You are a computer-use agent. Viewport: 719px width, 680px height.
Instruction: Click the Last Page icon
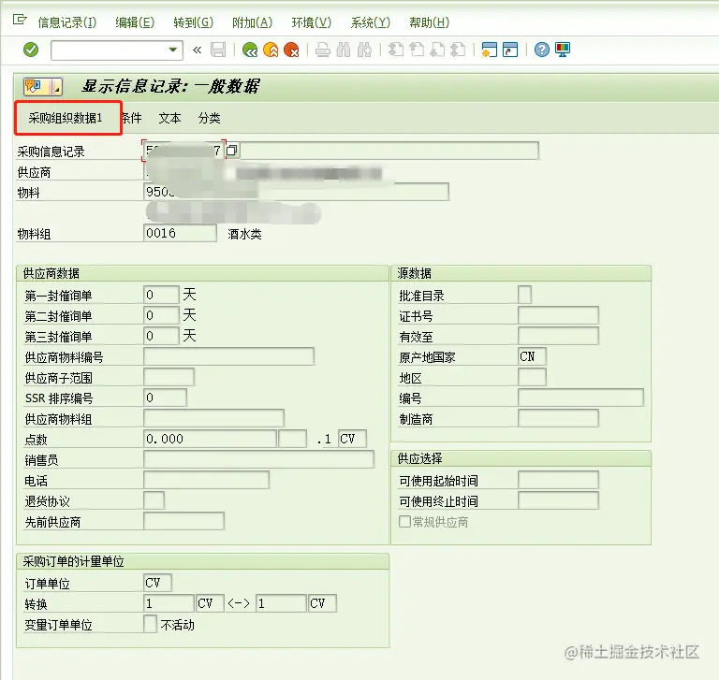pos(458,50)
